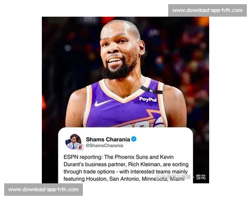
Task: Click the blue verified checkmark badge
Action: (134, 139)
